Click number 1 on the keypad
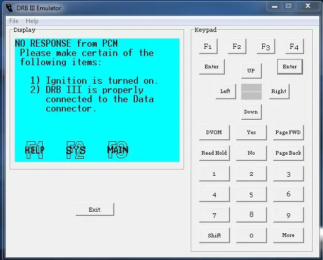Image resolution: width=323 pixels, height=260 pixels. (214, 174)
